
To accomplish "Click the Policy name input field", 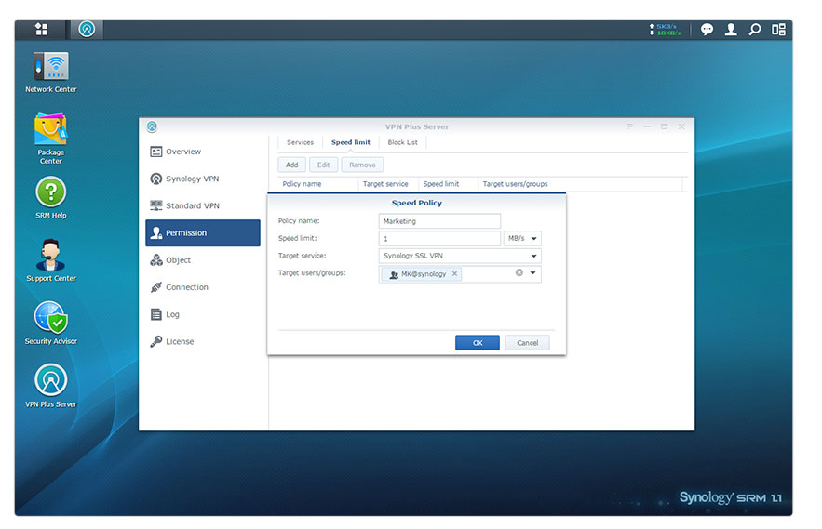I will (439, 221).
